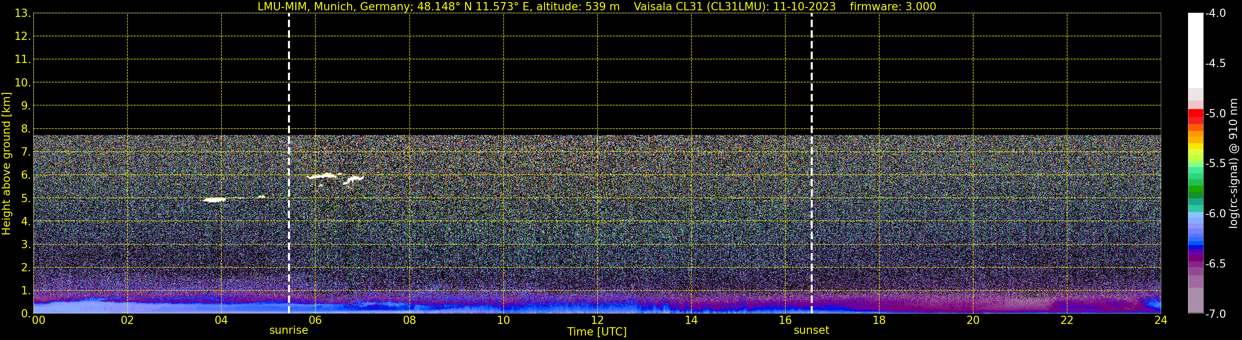Click the red band near -5.0 on the colorbar

pyautogui.click(x=1195, y=114)
